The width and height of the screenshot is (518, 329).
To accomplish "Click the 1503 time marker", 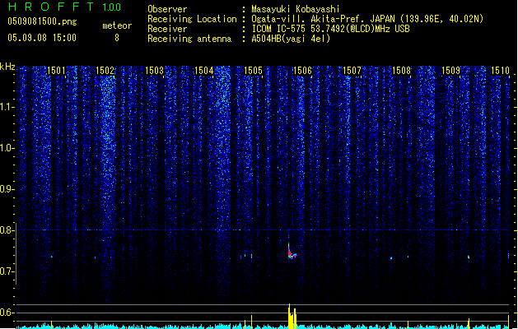I will point(154,71).
